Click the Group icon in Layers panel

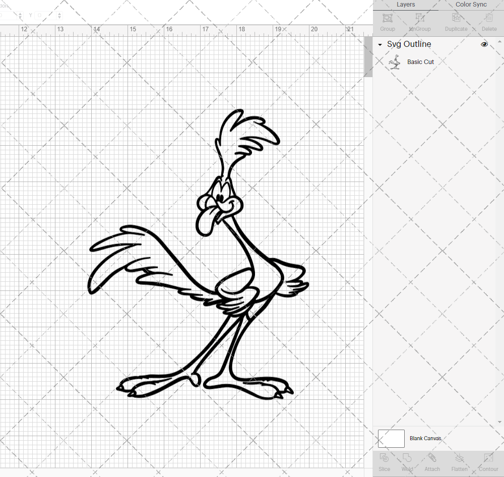pyautogui.click(x=387, y=18)
